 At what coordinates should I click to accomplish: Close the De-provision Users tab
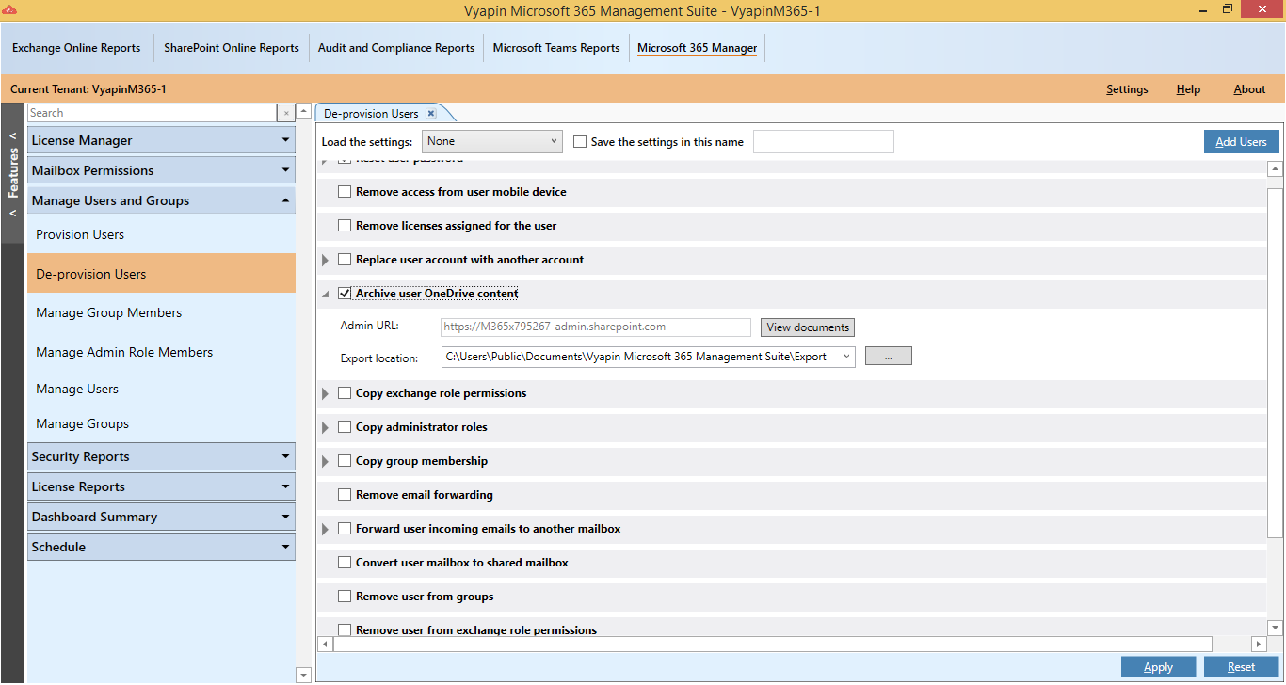click(431, 113)
